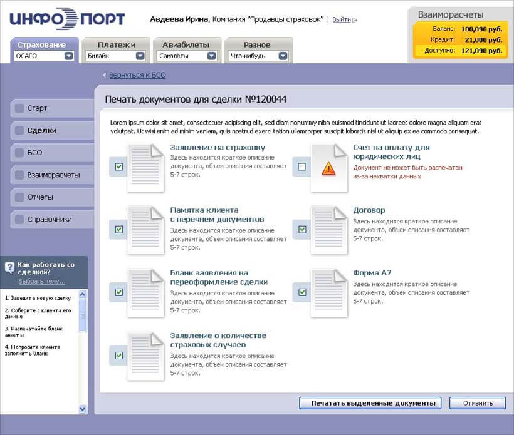Click the ИнфоПорт logo
514x435 pixels.
pyautogui.click(x=67, y=19)
